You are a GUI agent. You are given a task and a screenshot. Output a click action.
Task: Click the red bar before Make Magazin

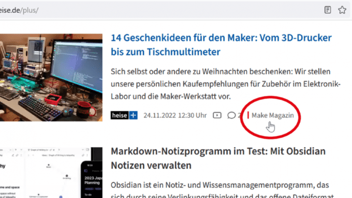248,115
